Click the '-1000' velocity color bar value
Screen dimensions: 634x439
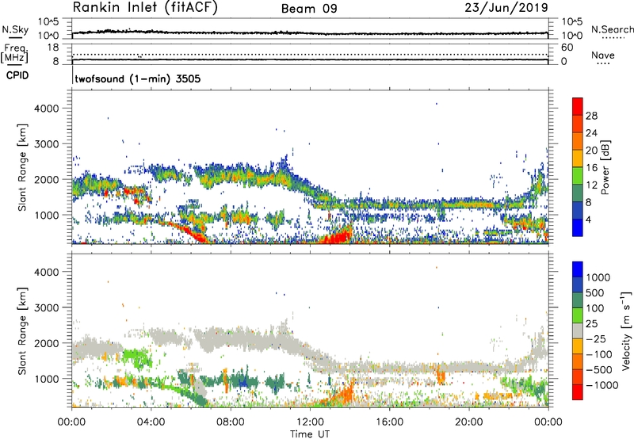coord(602,385)
